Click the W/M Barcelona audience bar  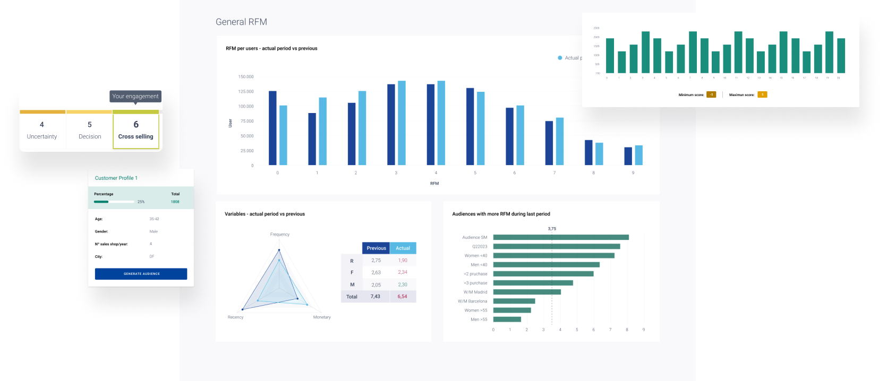click(x=514, y=301)
